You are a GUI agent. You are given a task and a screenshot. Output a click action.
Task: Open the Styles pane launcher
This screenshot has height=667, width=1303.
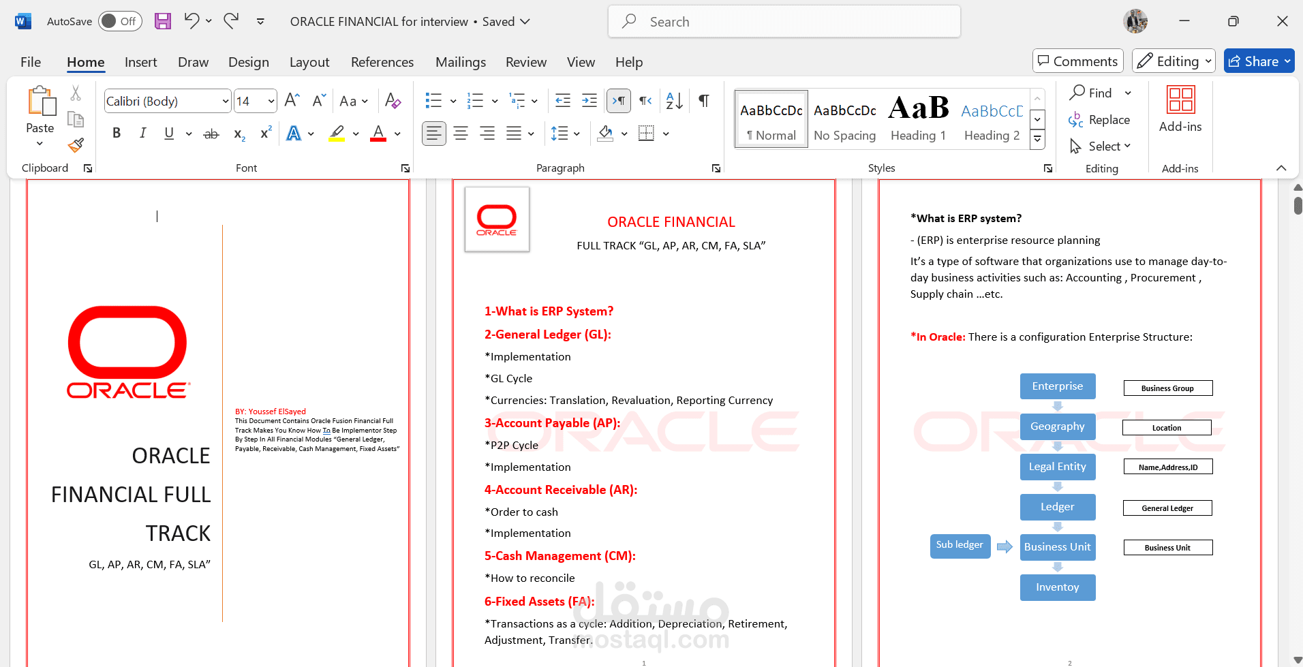(x=1048, y=168)
